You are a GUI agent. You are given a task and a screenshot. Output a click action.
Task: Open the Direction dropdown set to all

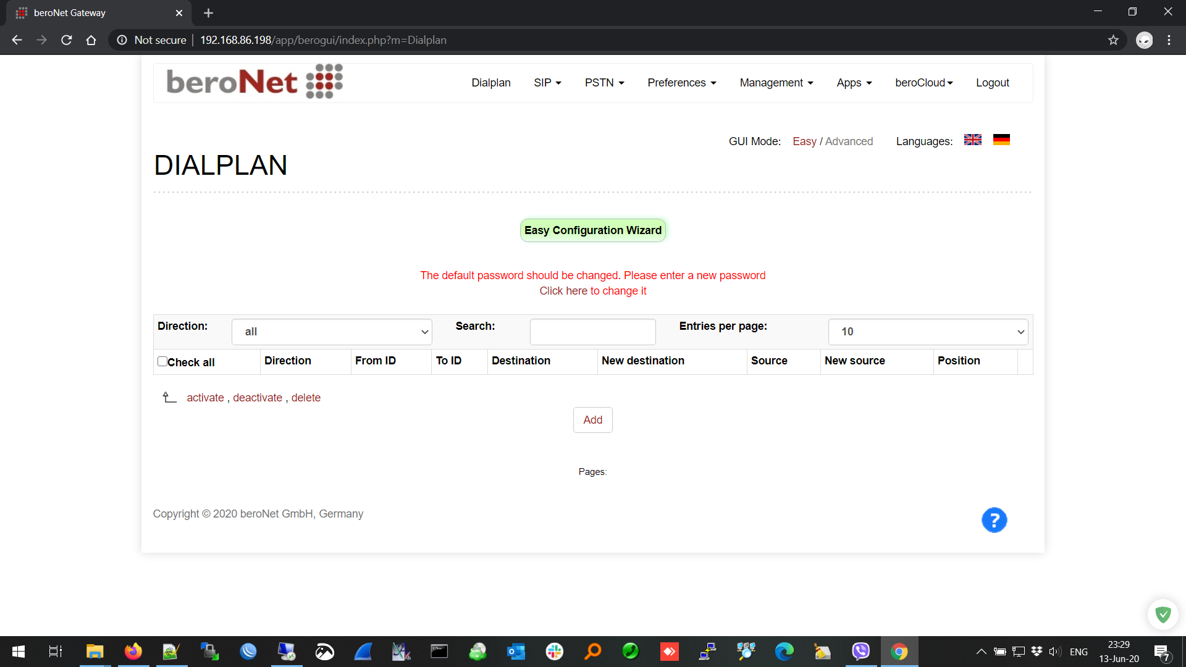tap(332, 332)
